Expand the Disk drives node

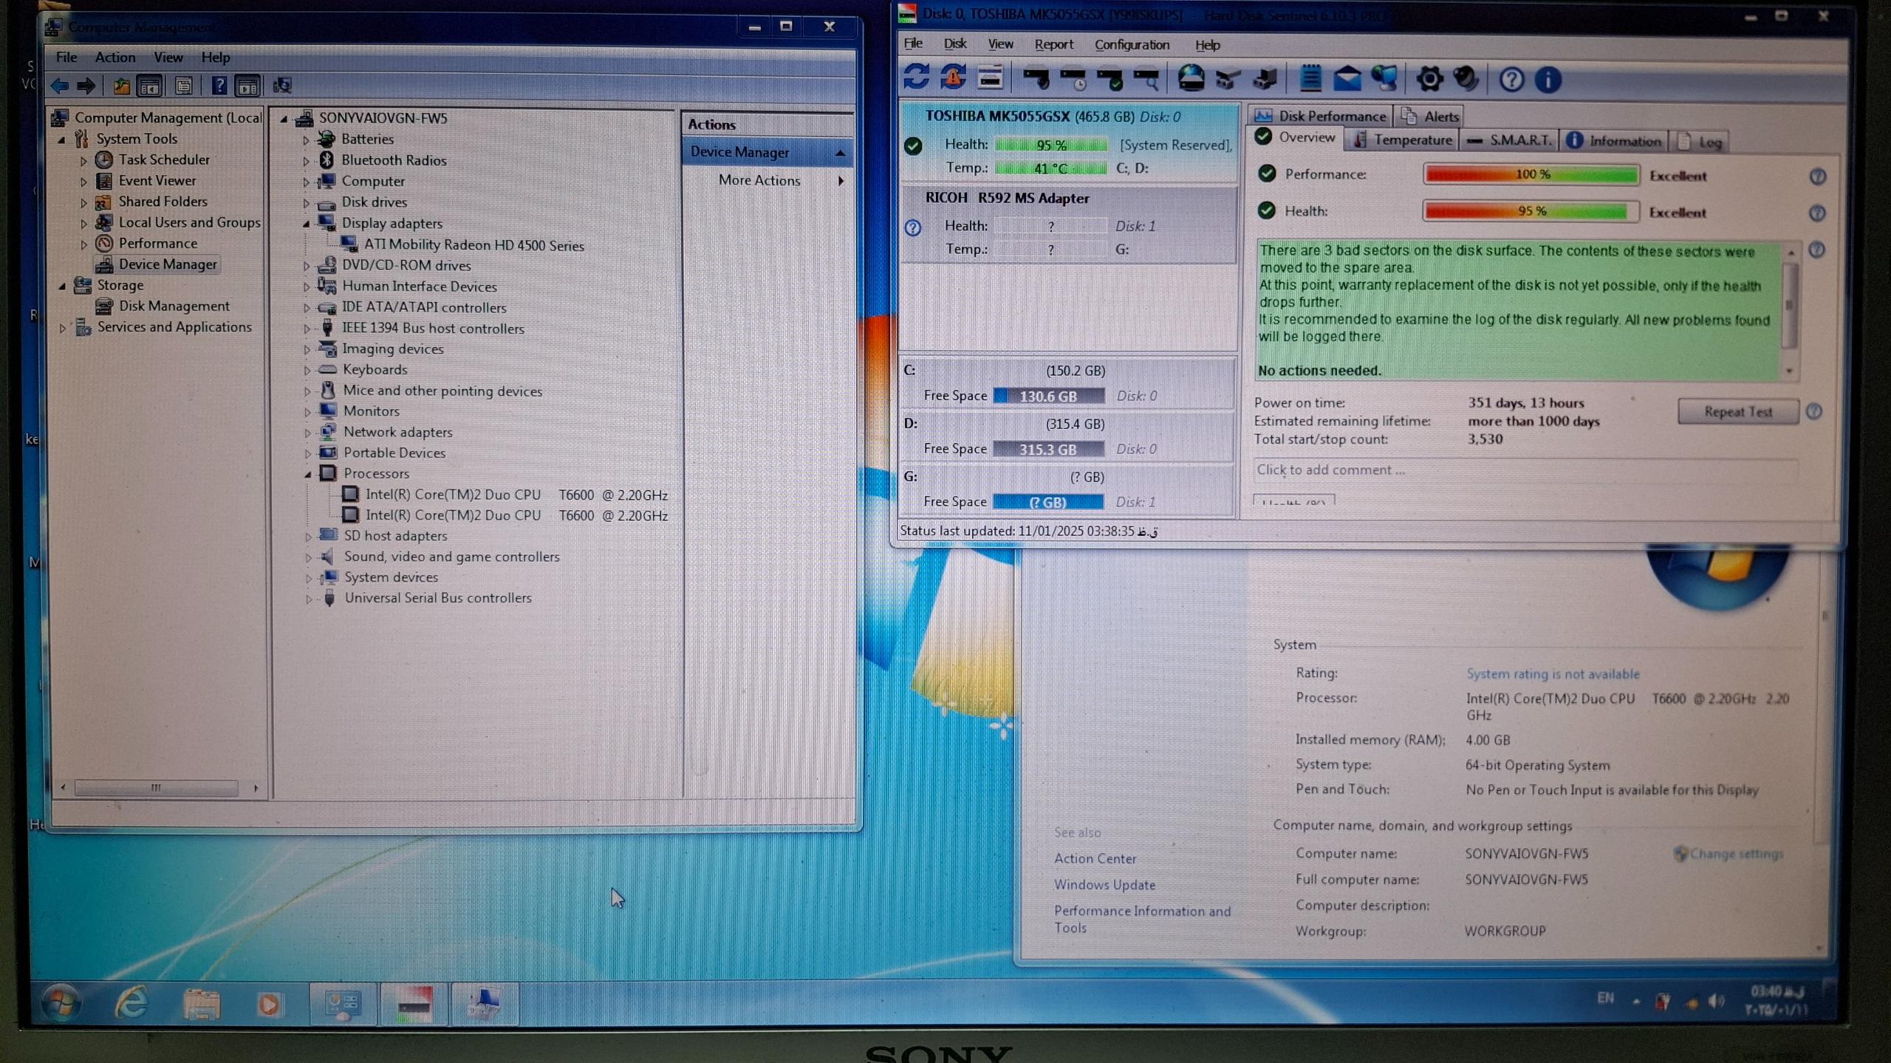pos(307,203)
